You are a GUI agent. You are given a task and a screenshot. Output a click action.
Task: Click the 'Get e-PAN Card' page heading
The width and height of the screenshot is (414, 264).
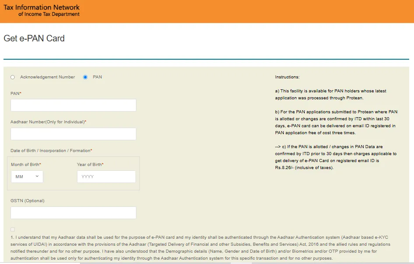tap(34, 38)
